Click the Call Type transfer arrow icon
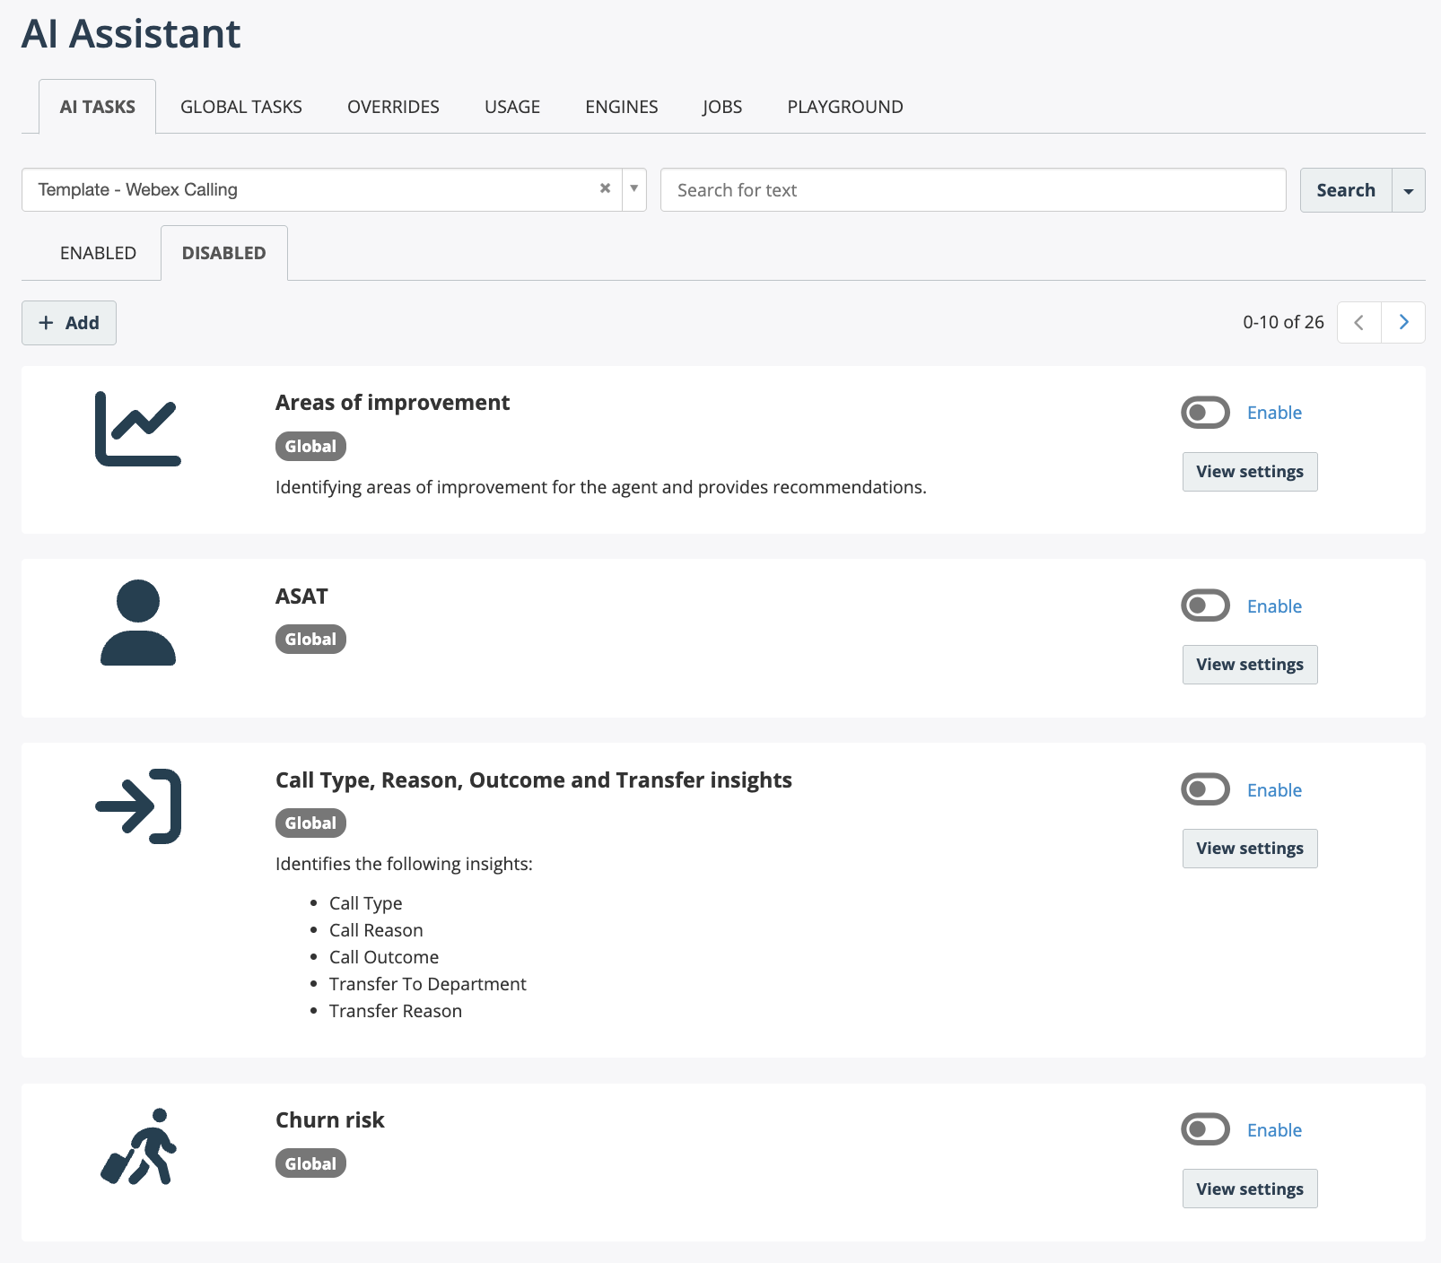Viewport: 1441px width, 1263px height. [138, 806]
